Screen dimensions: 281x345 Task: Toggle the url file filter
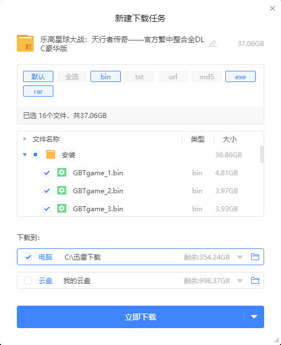pyautogui.click(x=173, y=76)
